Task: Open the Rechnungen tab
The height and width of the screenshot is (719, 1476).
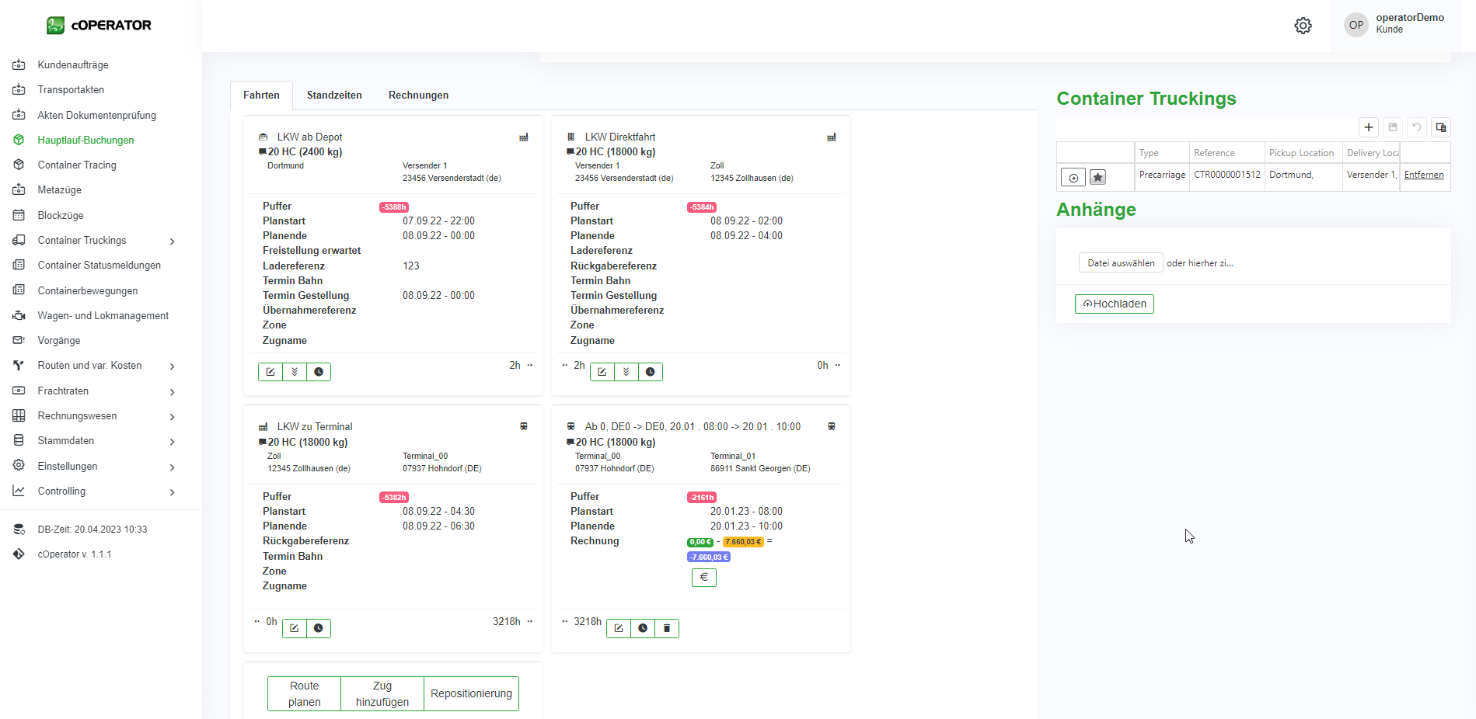Action: (418, 96)
